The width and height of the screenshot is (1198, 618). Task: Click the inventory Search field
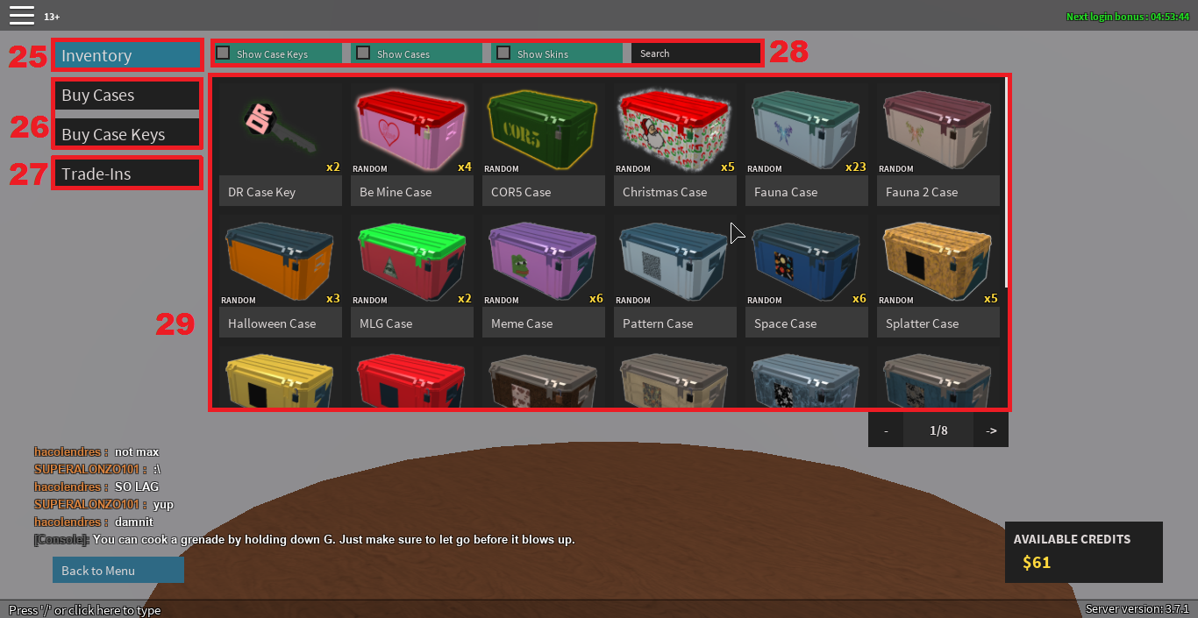[x=695, y=53]
